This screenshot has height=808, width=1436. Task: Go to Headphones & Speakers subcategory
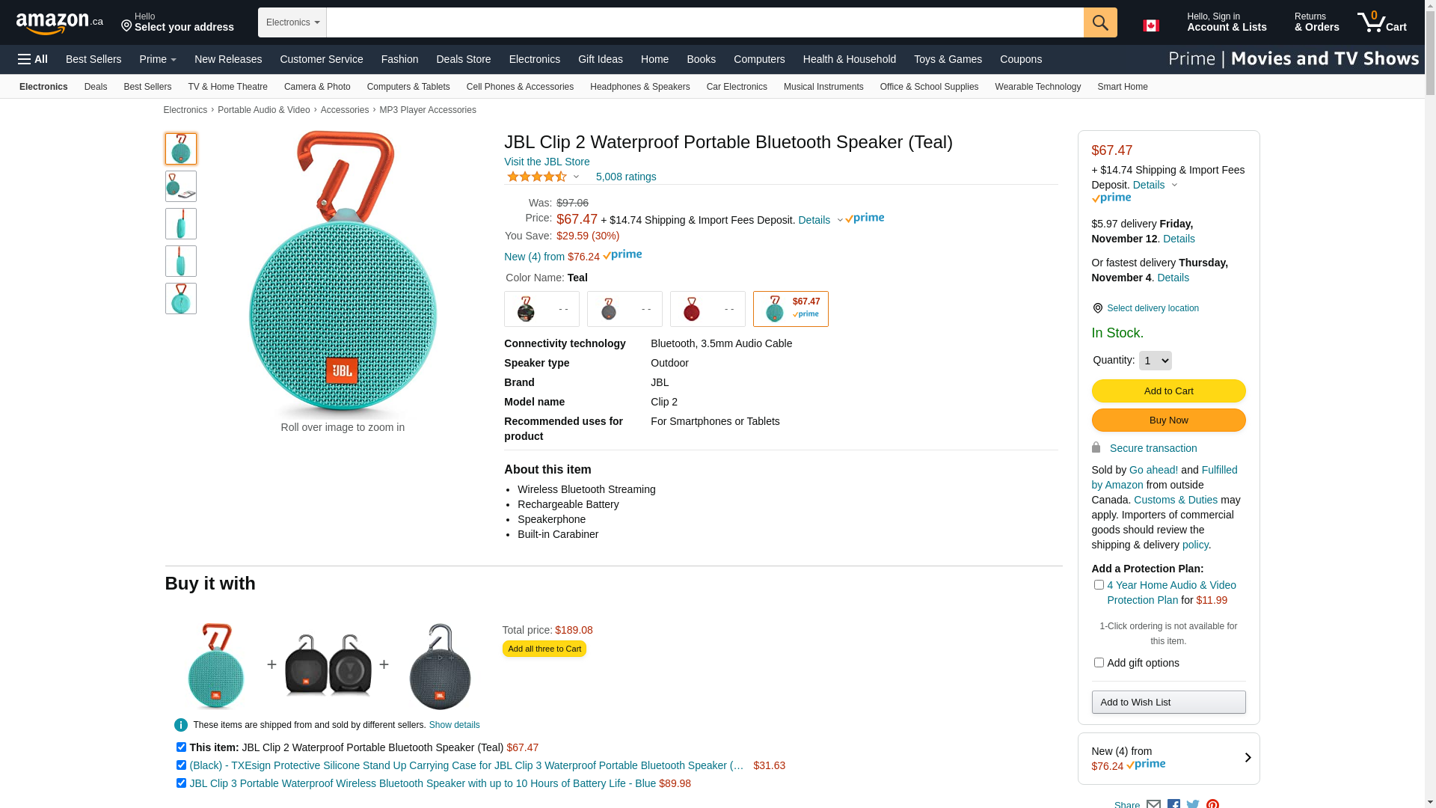pos(639,87)
